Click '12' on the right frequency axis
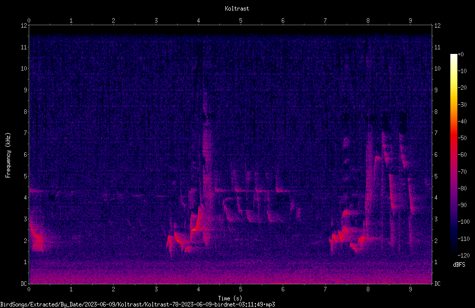Screen dimensions: 475x308 [437, 26]
